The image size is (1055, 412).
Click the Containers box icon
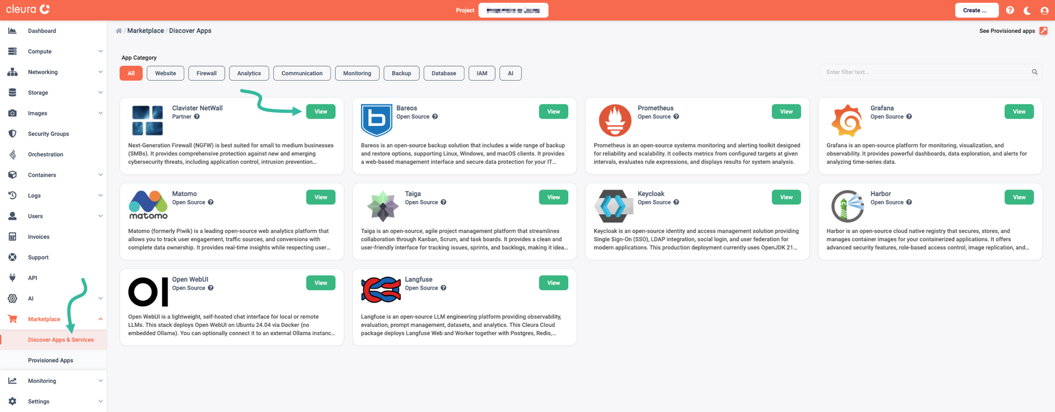(12, 175)
